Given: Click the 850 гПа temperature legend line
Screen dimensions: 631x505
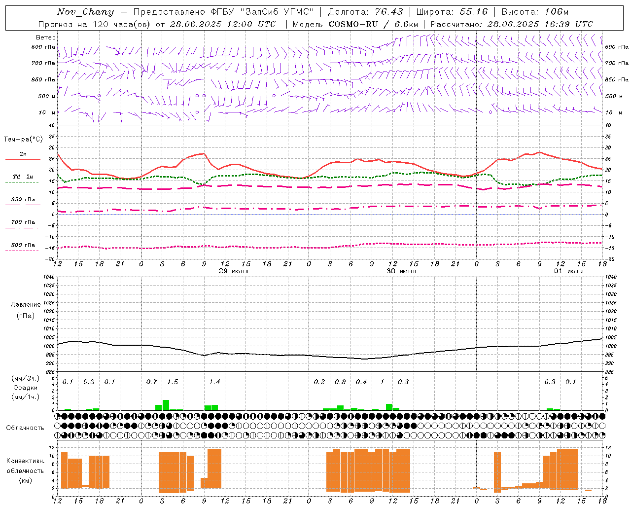Looking at the screenshot, I should [x=23, y=205].
